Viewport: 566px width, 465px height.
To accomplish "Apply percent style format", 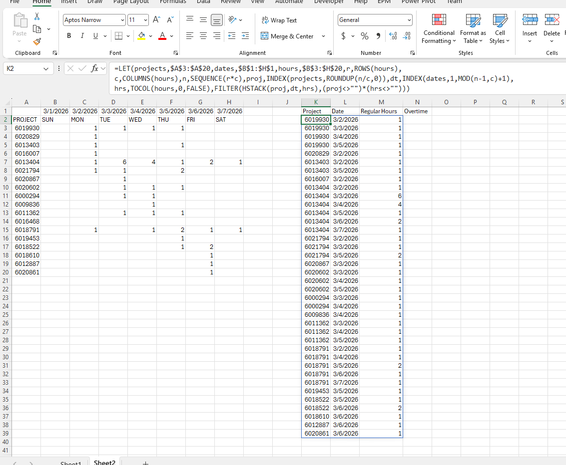I will (365, 36).
